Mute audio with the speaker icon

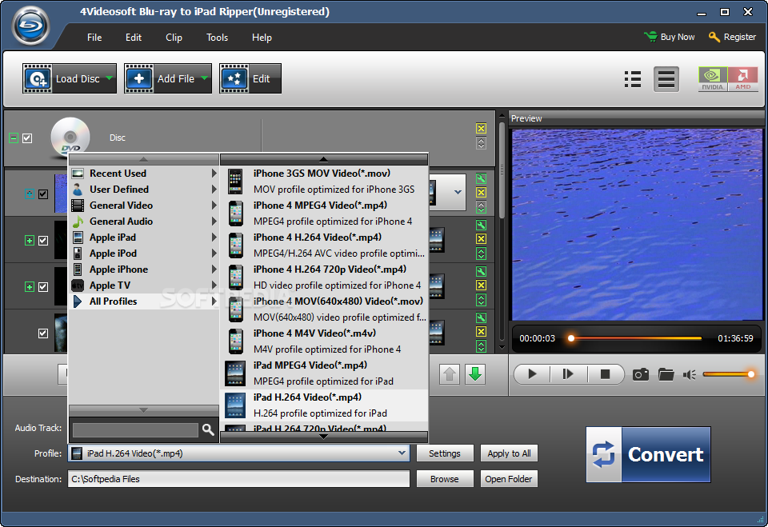pyautogui.click(x=690, y=375)
